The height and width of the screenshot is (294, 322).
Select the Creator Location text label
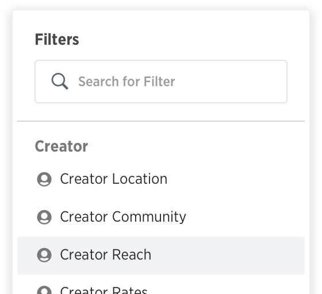click(114, 179)
